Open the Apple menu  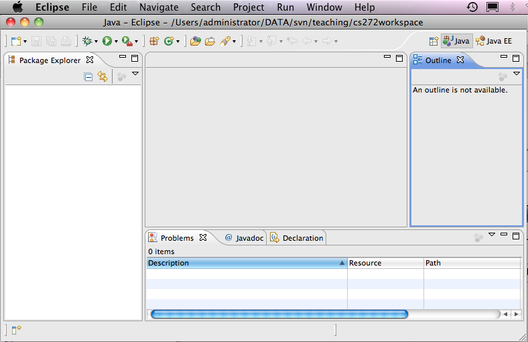[17, 7]
